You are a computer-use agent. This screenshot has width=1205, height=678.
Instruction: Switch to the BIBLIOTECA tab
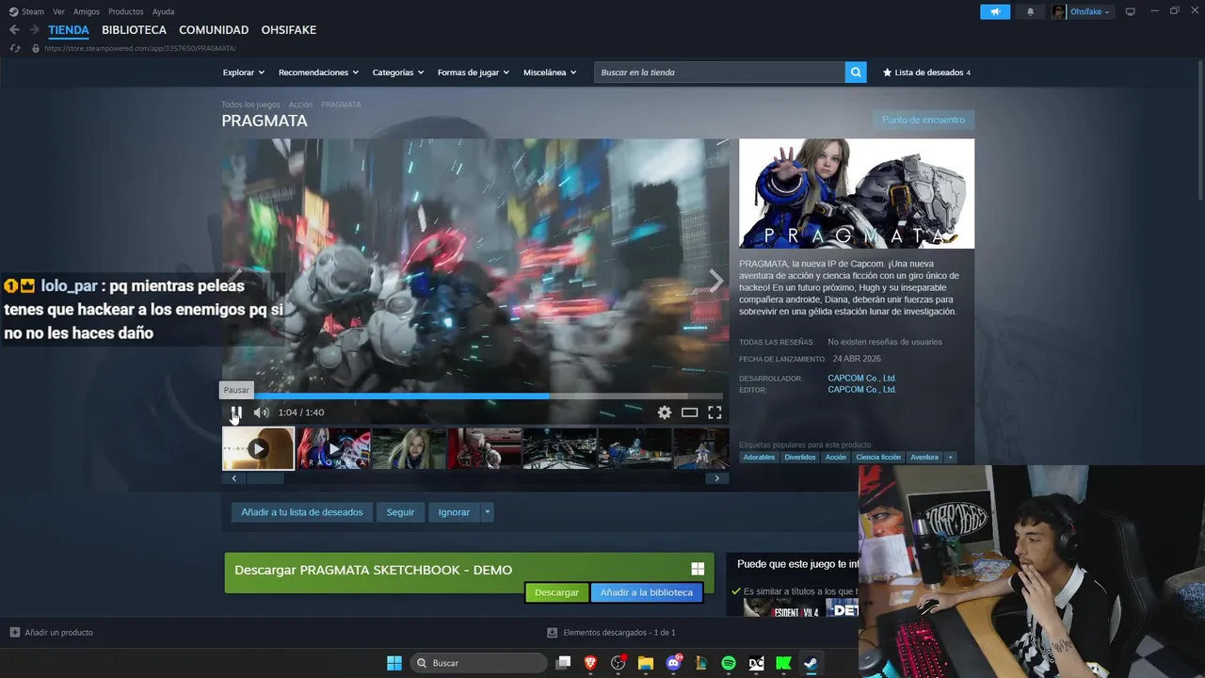click(x=134, y=30)
